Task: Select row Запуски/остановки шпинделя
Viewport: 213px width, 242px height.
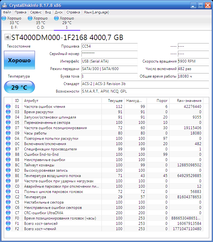Action: click(x=104, y=117)
